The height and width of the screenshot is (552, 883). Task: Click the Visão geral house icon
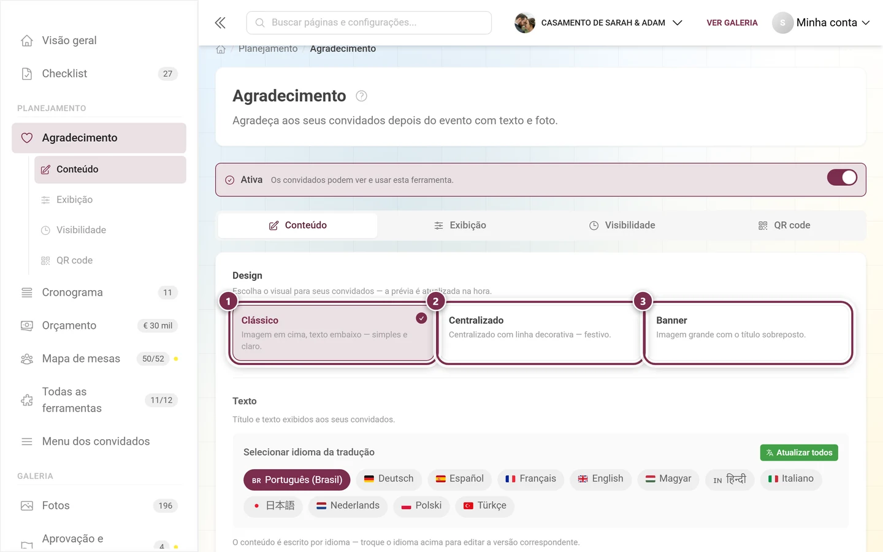tap(27, 40)
